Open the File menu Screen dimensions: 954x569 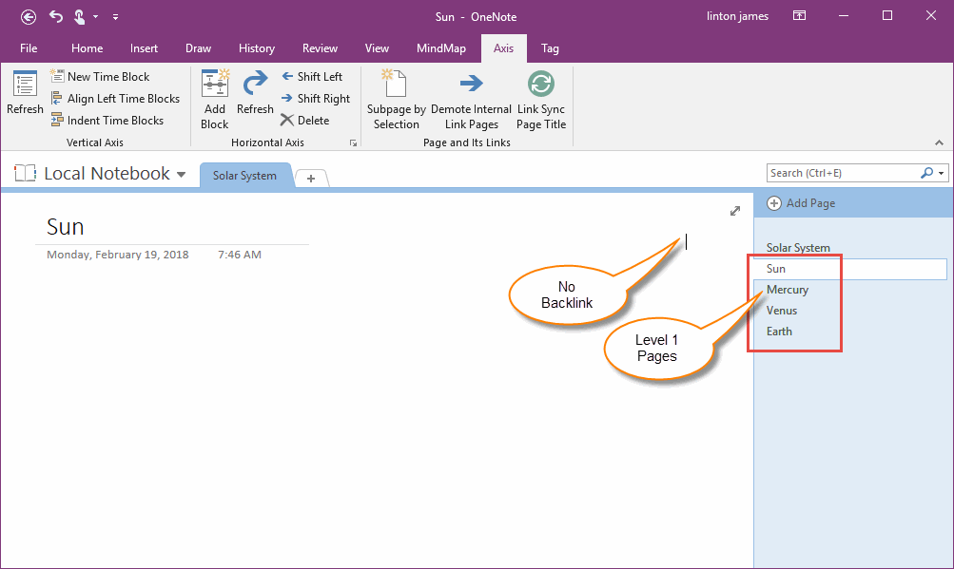29,48
